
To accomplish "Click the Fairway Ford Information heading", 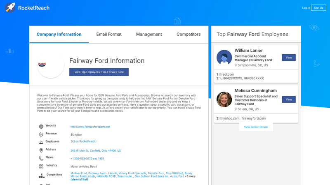I will [x=107, y=60].
